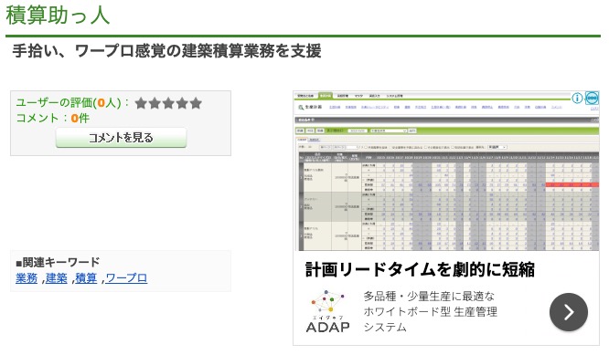Image resolution: width=609 pixels, height=355 pixels.
Task: Click the ad info (i) icon
Action: pos(577,98)
